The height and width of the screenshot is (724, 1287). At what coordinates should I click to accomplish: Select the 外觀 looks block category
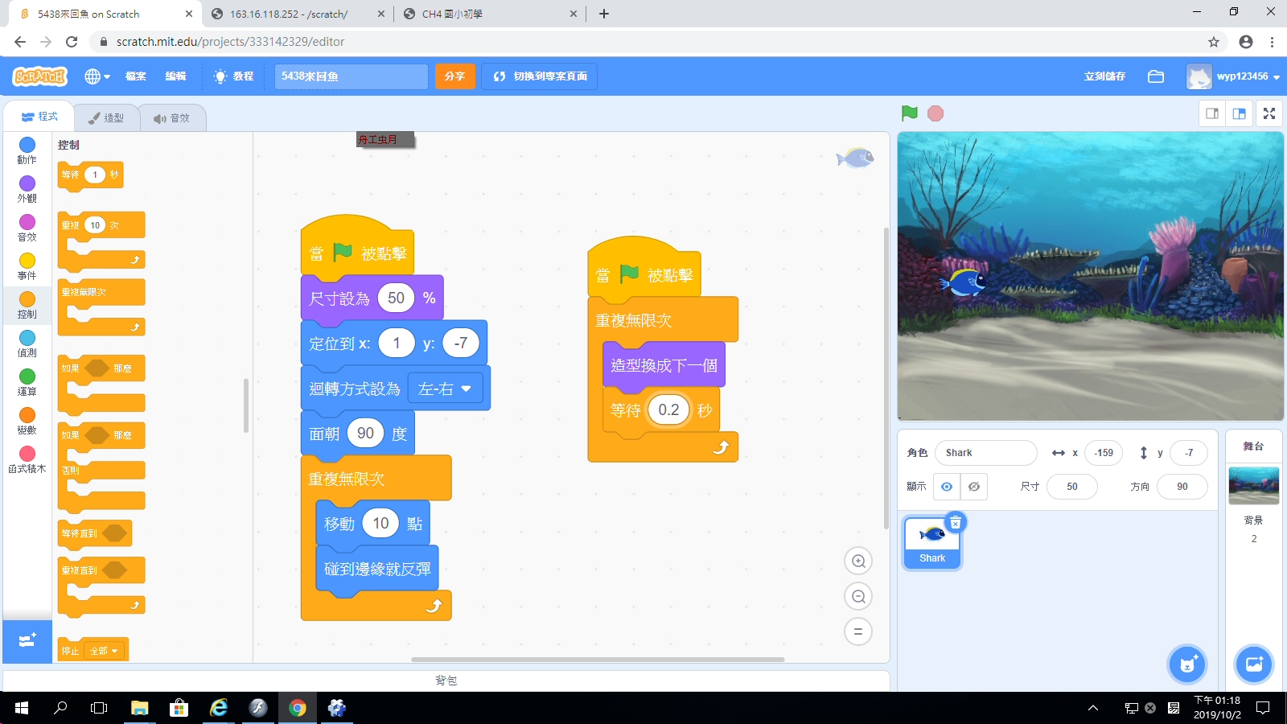pyautogui.click(x=27, y=189)
